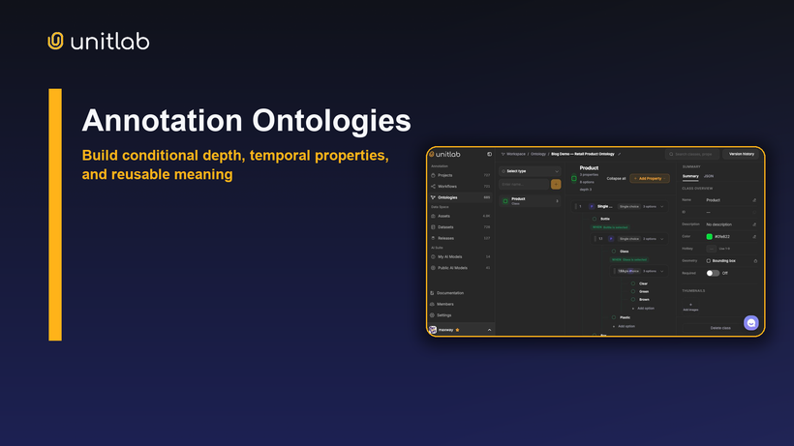Click the Projects sidebar icon

click(x=433, y=175)
